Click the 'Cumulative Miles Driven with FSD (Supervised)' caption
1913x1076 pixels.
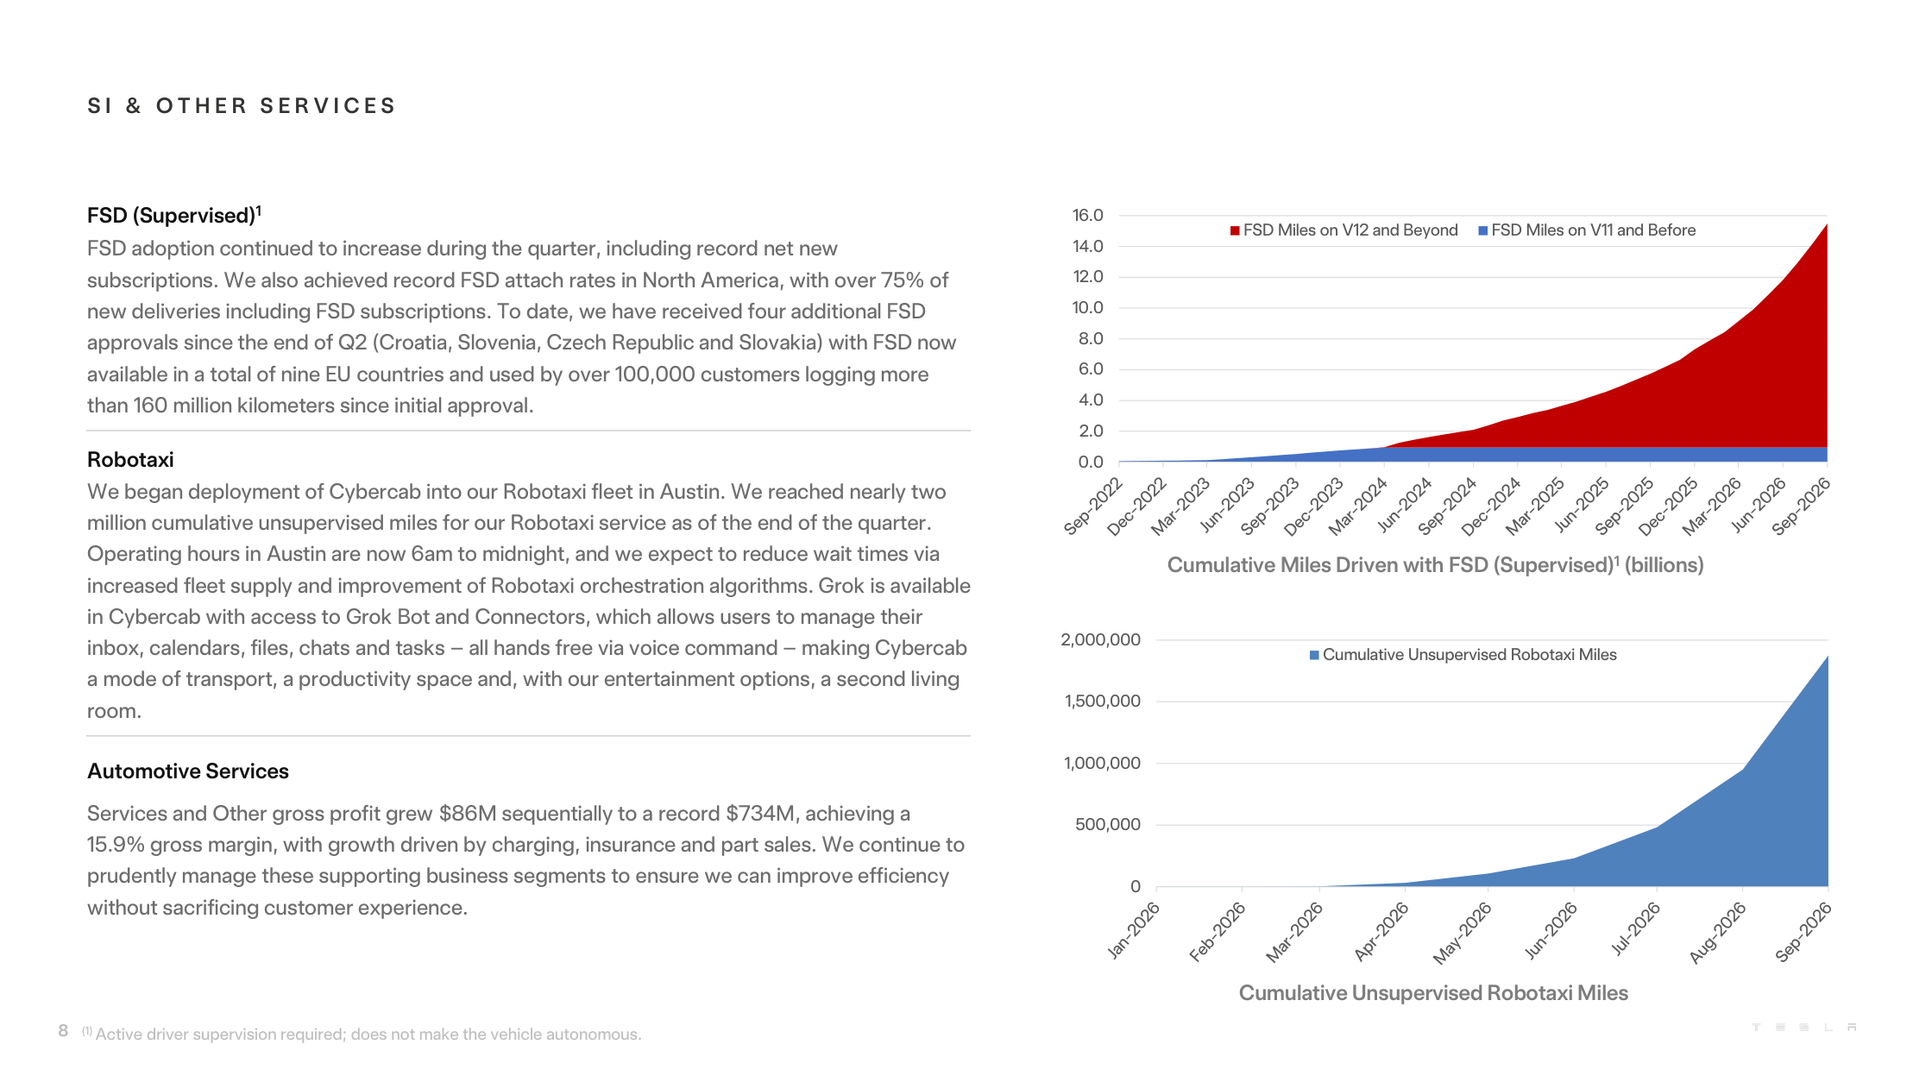(x=1436, y=565)
